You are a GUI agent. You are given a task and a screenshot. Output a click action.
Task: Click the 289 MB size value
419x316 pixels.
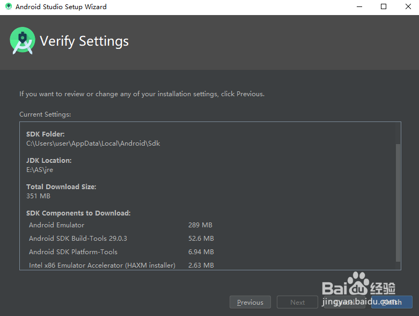(x=200, y=225)
